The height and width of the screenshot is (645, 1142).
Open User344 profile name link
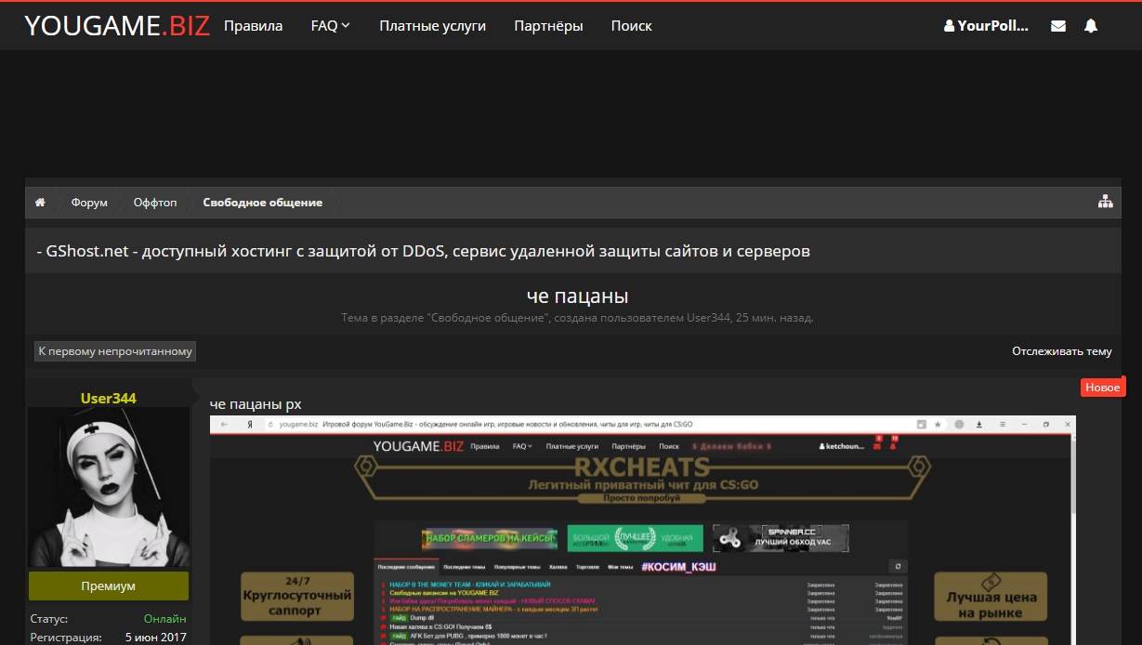[109, 399]
